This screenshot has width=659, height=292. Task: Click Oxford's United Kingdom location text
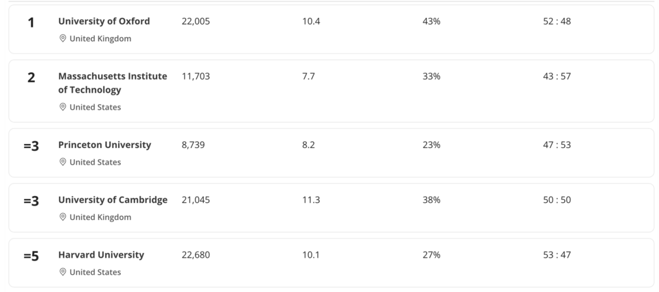click(x=100, y=39)
